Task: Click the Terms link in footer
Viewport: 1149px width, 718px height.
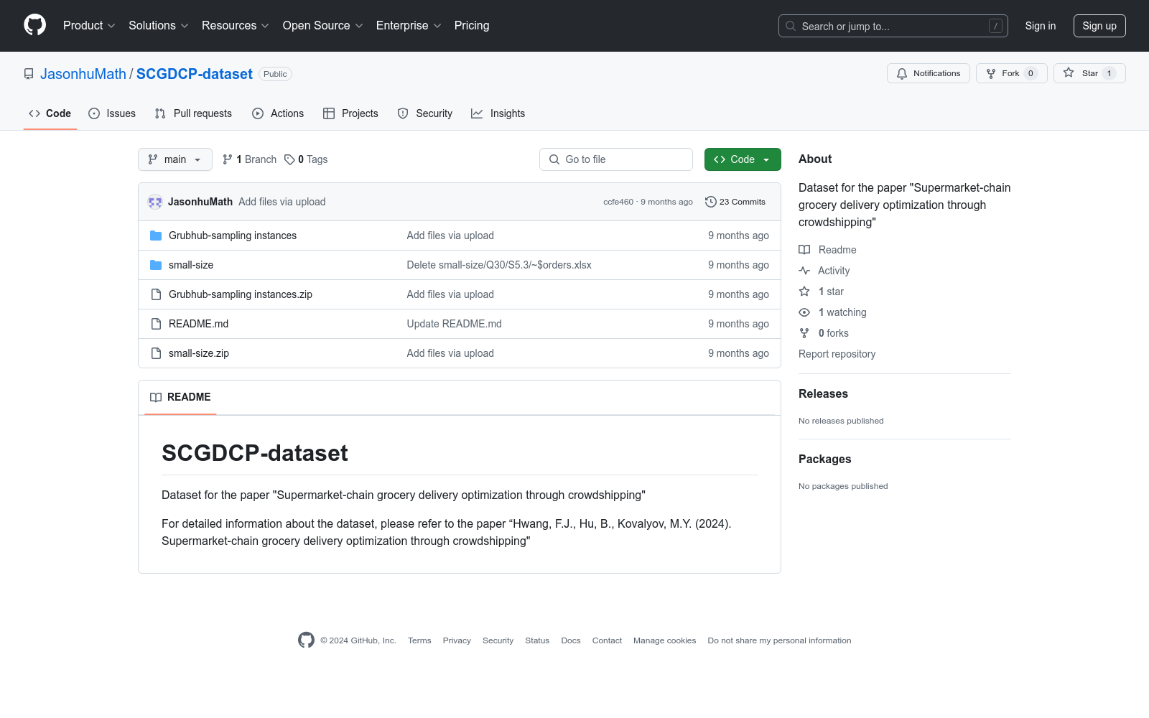Action: pyautogui.click(x=419, y=640)
